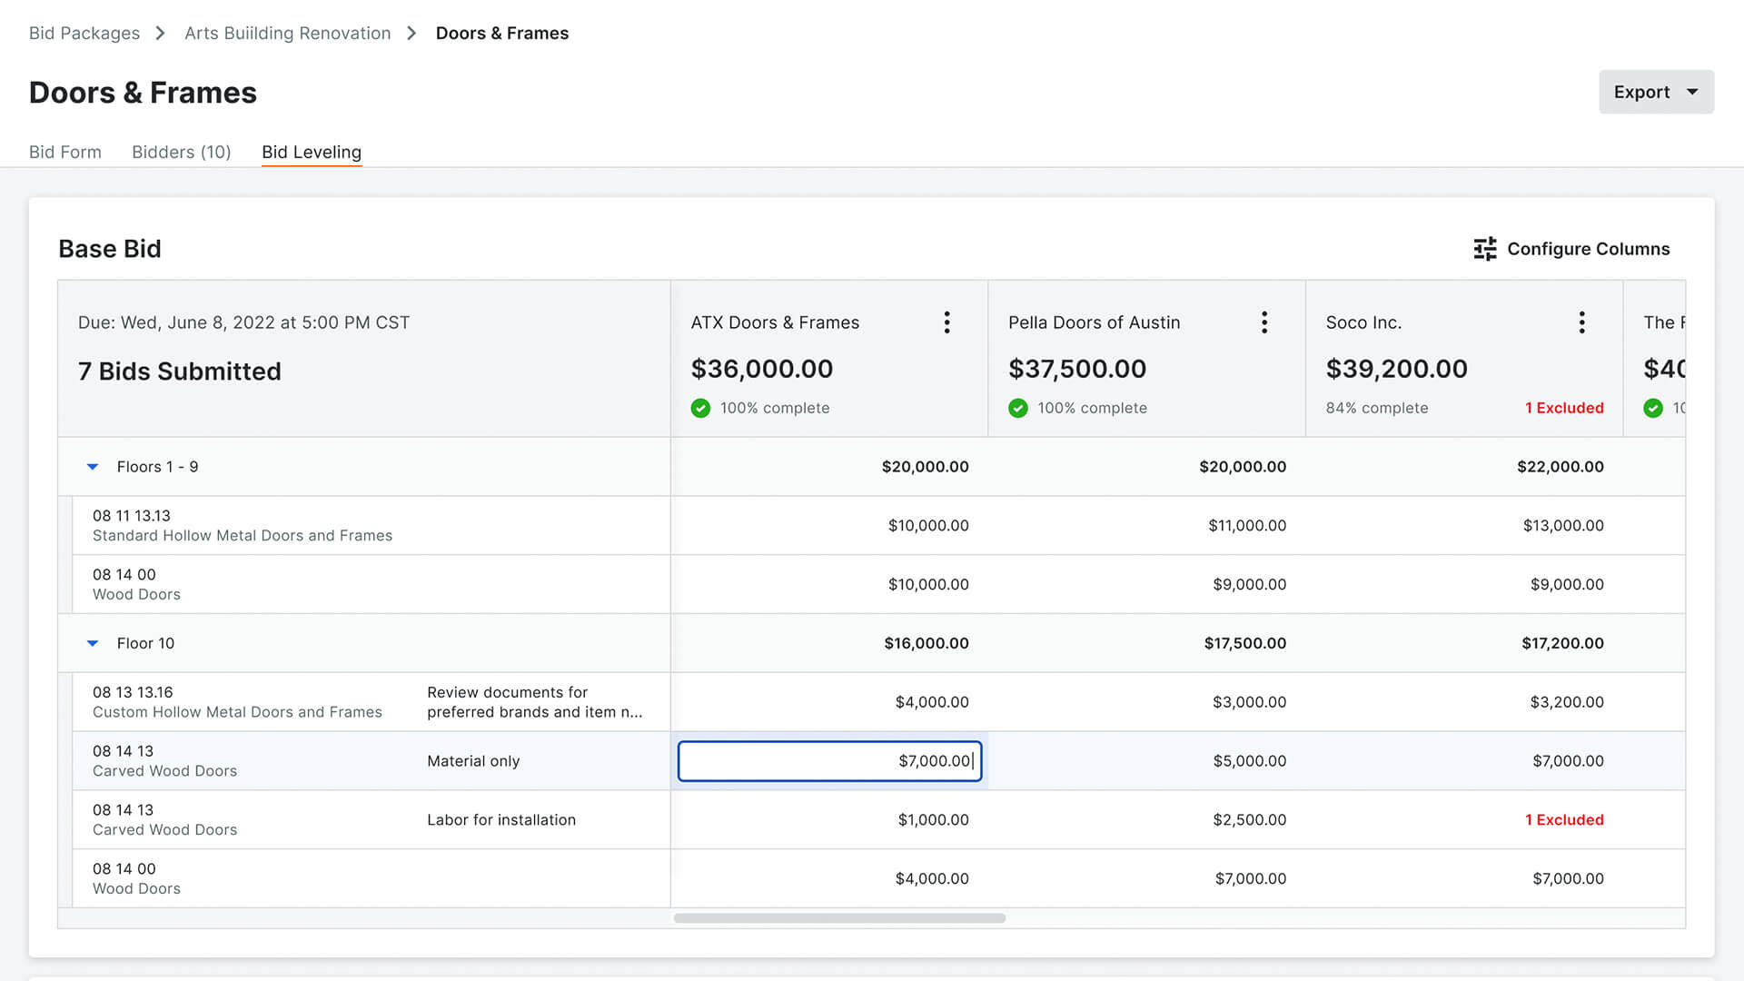Click the Export dropdown caret icon

tap(1691, 92)
